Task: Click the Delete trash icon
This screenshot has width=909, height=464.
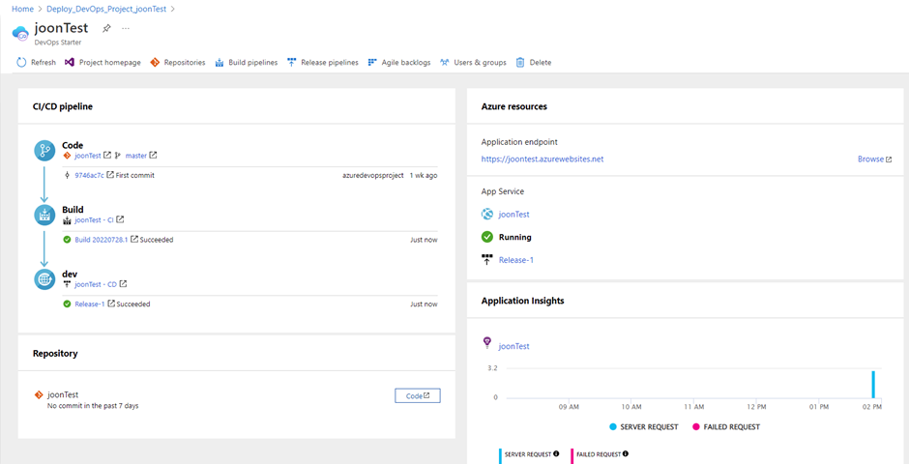Action: (520, 63)
